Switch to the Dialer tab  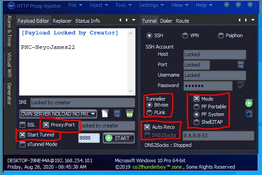click(x=166, y=21)
